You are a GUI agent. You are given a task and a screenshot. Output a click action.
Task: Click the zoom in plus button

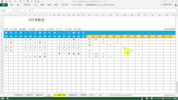170,98
